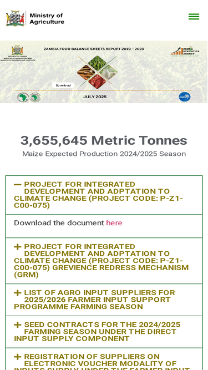Open the 'Ministry of Agriculture' title text
Image resolution: width=208 pixels, height=370 pixels.
(x=47, y=19)
